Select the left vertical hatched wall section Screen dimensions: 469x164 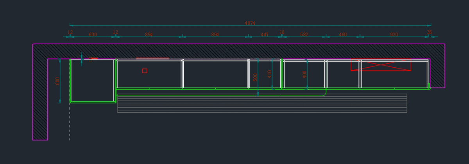point(40,98)
